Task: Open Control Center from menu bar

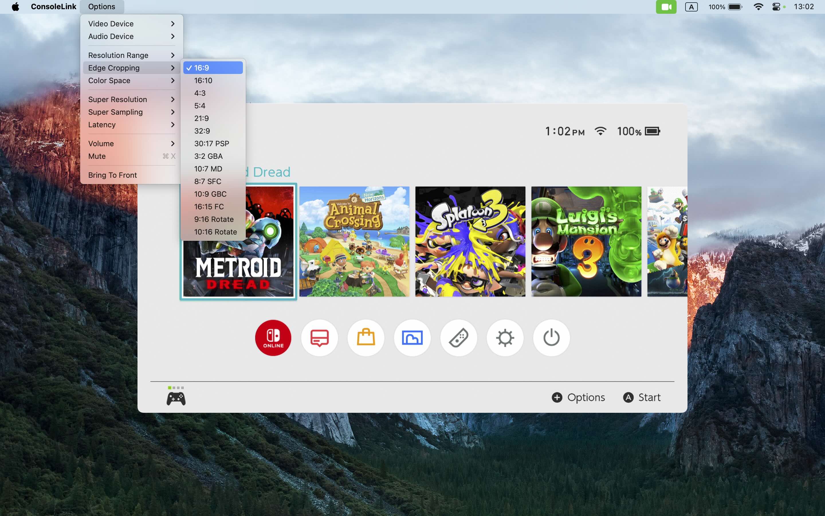Action: [776, 7]
